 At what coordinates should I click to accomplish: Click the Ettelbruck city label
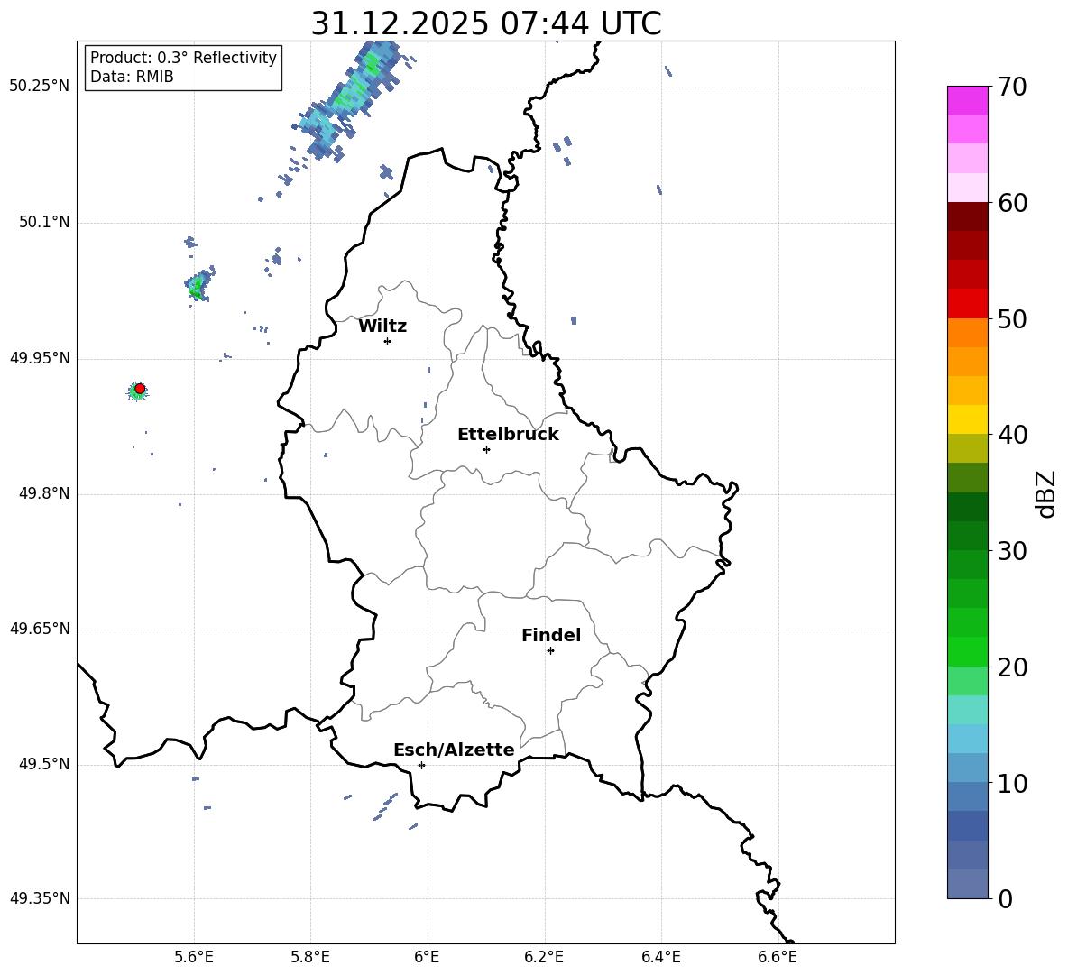click(x=508, y=435)
